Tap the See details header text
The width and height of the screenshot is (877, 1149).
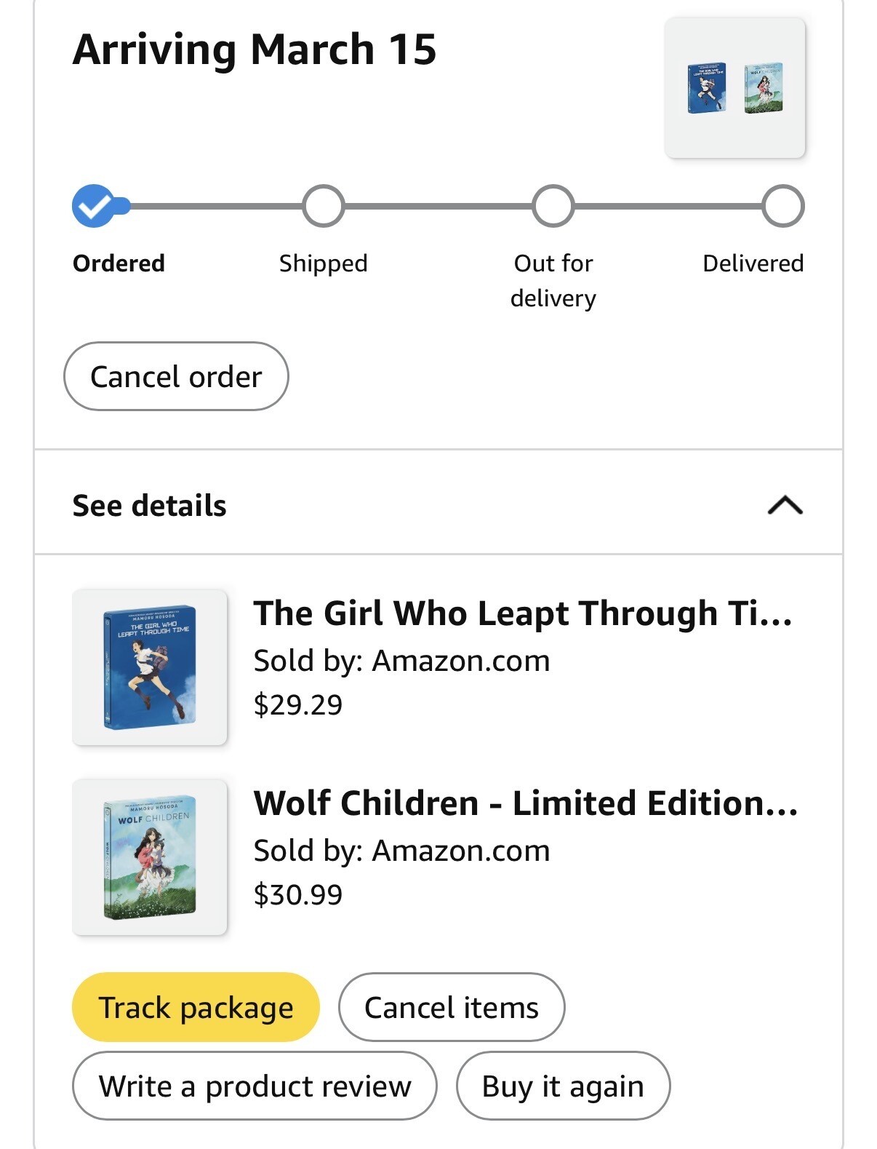pyautogui.click(x=149, y=506)
